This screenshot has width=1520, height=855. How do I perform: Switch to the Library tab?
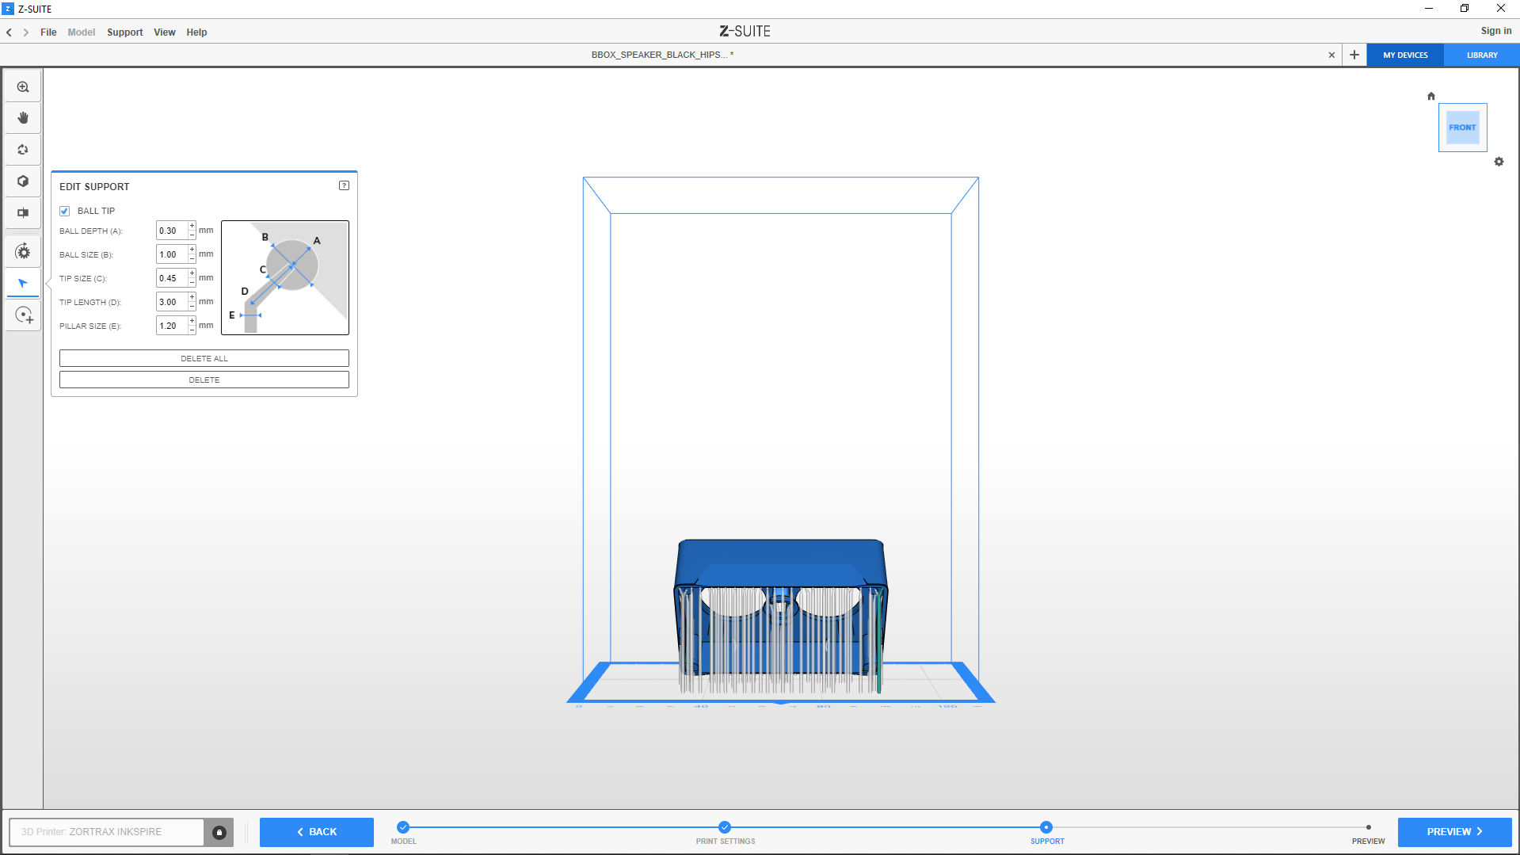pos(1481,55)
